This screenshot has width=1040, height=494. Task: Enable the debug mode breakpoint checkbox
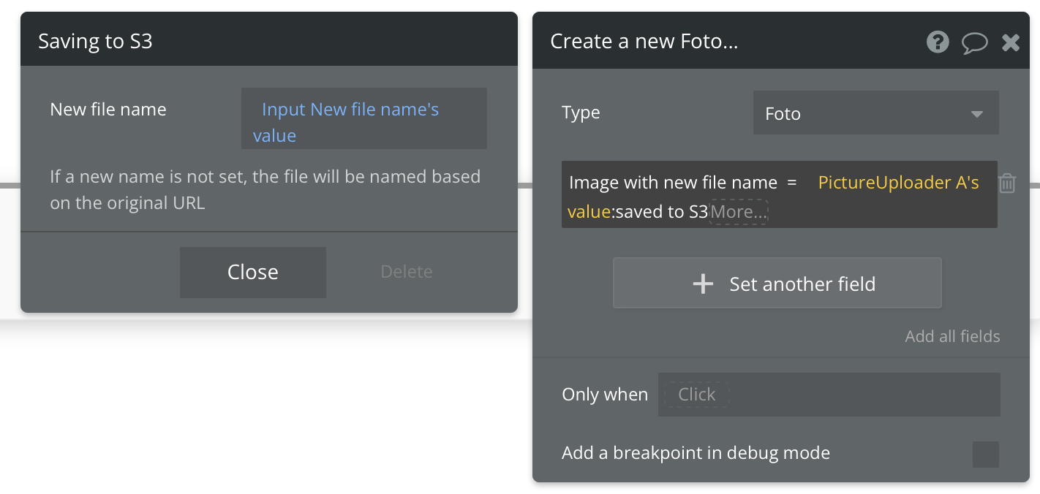pyautogui.click(x=985, y=454)
